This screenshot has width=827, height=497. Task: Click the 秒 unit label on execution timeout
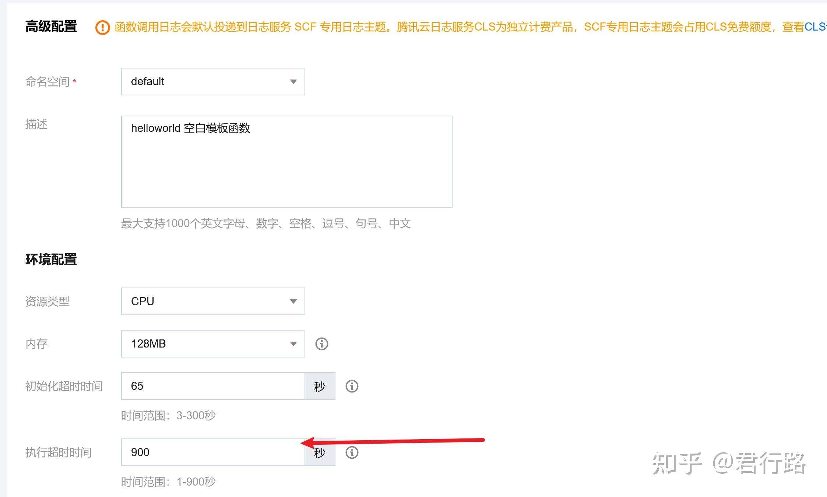click(320, 452)
